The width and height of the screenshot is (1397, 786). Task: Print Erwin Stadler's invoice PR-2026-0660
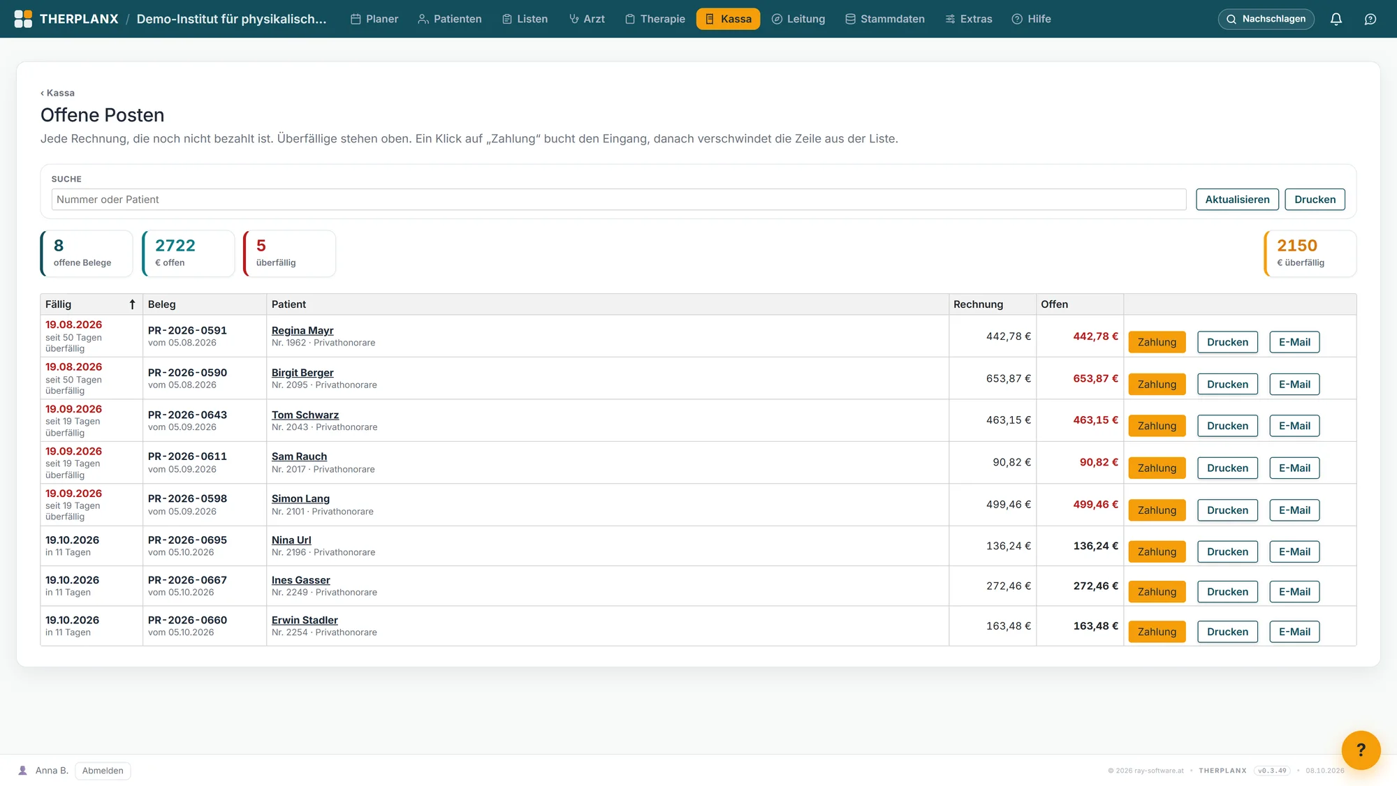coord(1227,632)
